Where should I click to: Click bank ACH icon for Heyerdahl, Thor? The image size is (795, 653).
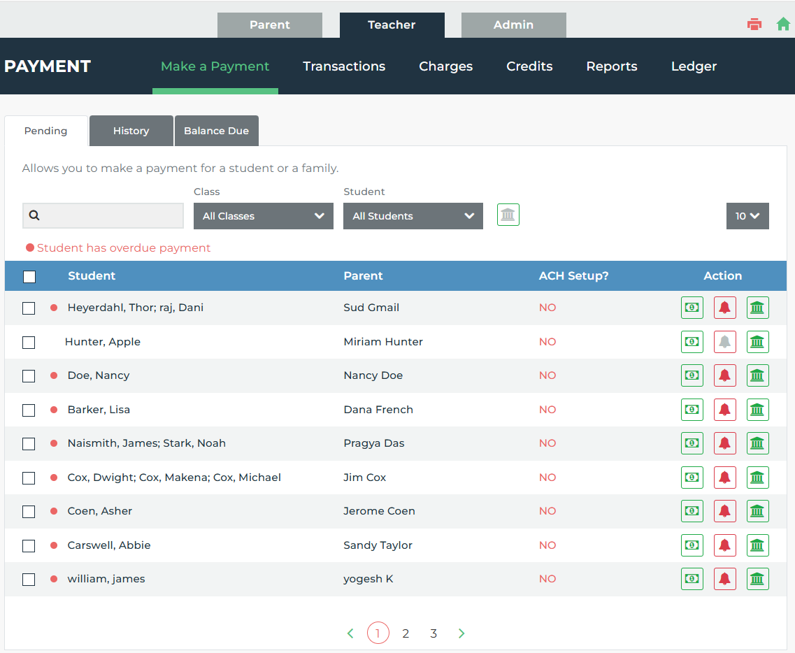pos(757,308)
